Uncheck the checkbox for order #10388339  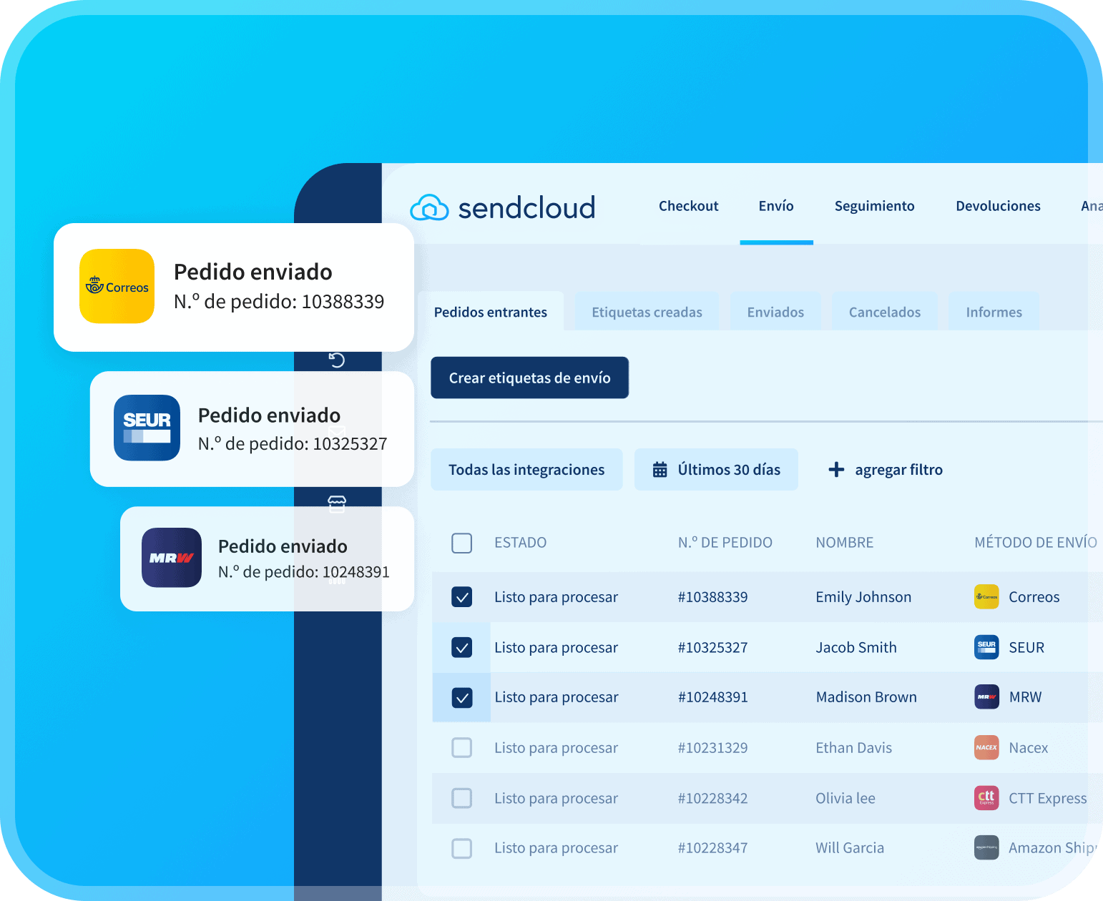pyautogui.click(x=462, y=597)
